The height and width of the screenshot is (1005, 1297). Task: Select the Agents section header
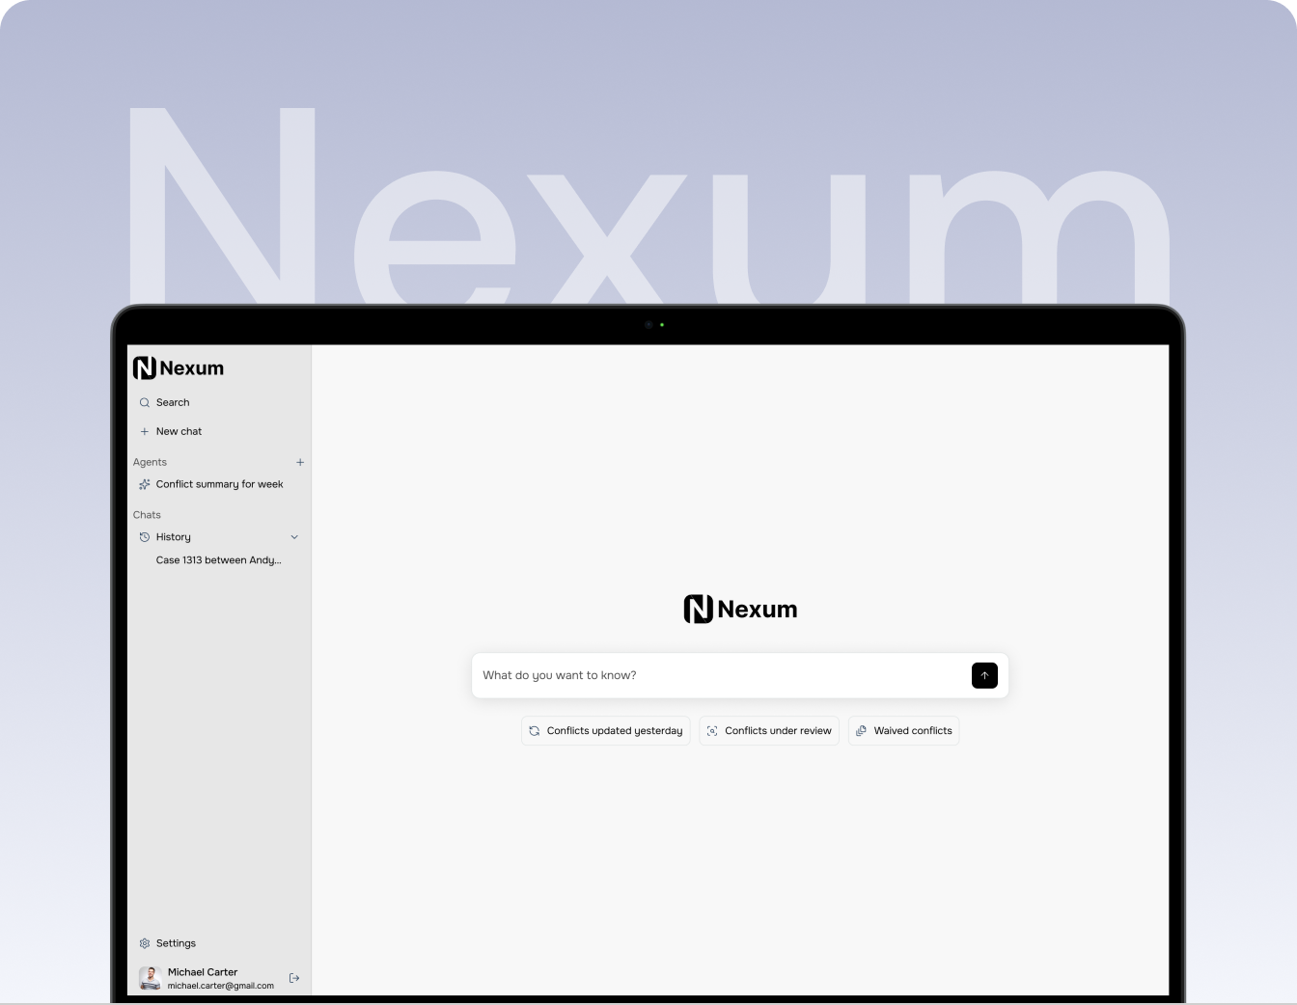pyautogui.click(x=150, y=462)
